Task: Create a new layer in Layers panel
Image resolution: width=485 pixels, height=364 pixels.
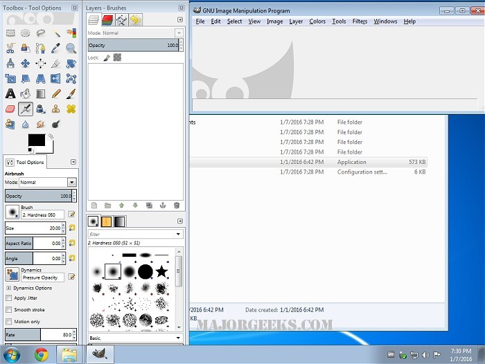Action: (94, 206)
